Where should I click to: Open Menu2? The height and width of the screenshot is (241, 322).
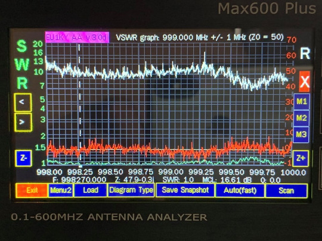[61, 190]
